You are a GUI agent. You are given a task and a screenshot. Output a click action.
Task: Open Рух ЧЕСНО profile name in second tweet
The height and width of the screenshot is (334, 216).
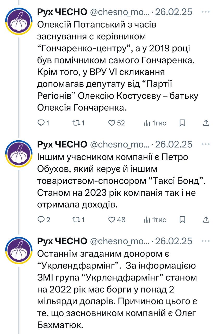tap(62, 144)
